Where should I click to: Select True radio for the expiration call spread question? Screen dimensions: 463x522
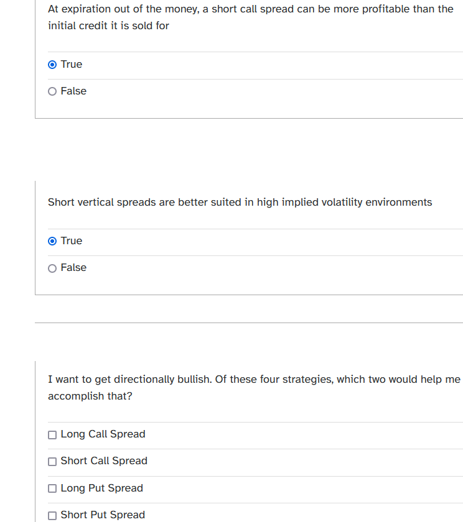52,65
